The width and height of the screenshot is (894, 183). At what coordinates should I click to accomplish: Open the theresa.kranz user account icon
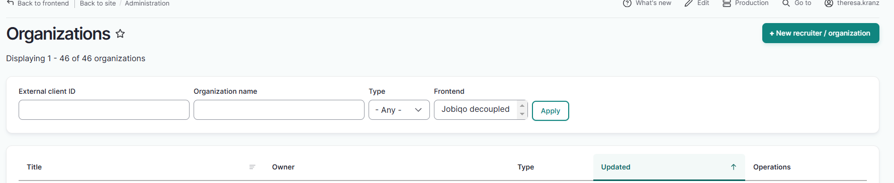click(829, 4)
